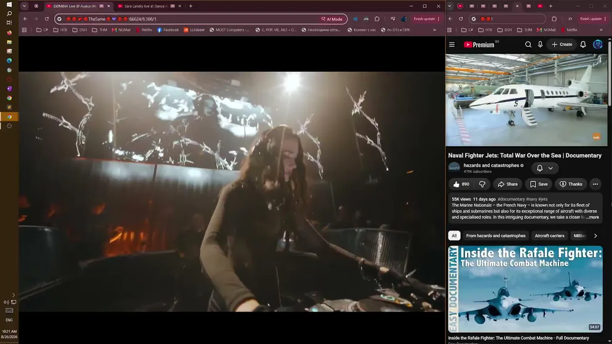
Task: Open Sublime Text from the taskbar
Action: (x=9, y=107)
